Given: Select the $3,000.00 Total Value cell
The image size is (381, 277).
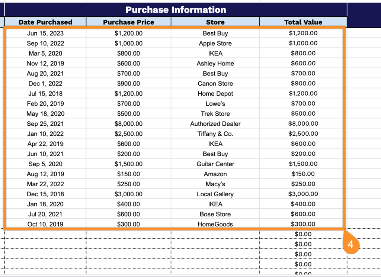Looking at the screenshot, I should 303,194.
